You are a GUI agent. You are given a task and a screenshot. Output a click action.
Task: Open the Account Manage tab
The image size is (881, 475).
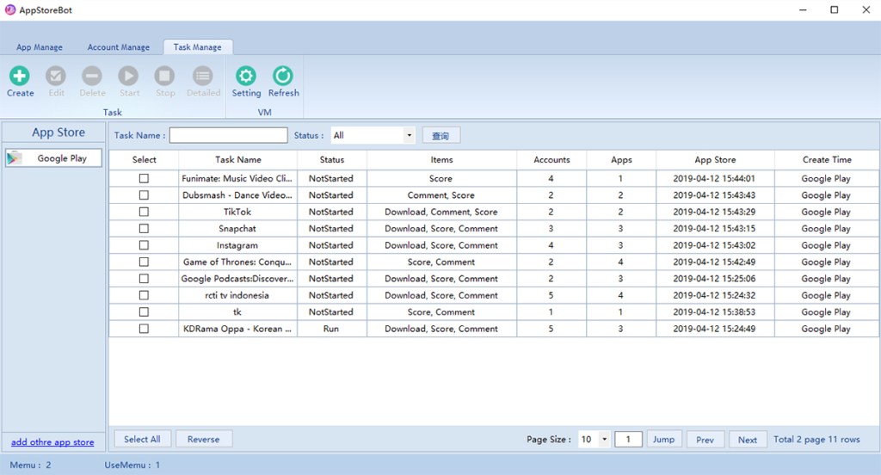click(119, 47)
